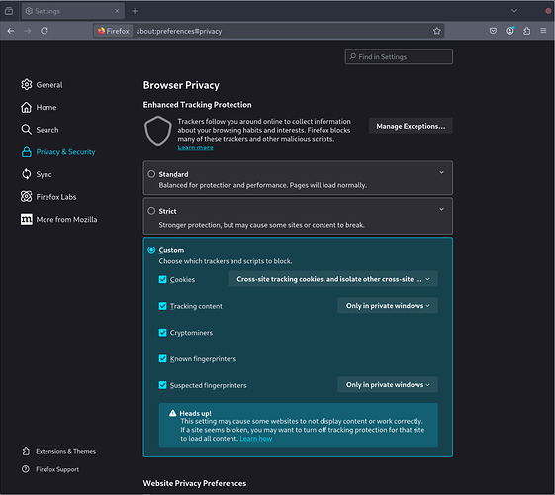
Task: Open the Cookies blocking type dropdown
Action: click(x=332, y=279)
